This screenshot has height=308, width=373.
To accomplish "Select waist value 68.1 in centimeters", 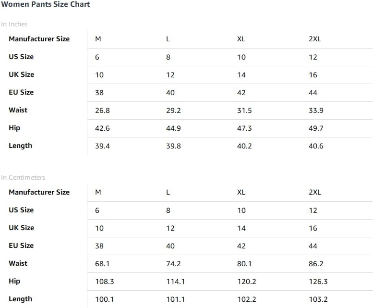I will click(102, 264).
